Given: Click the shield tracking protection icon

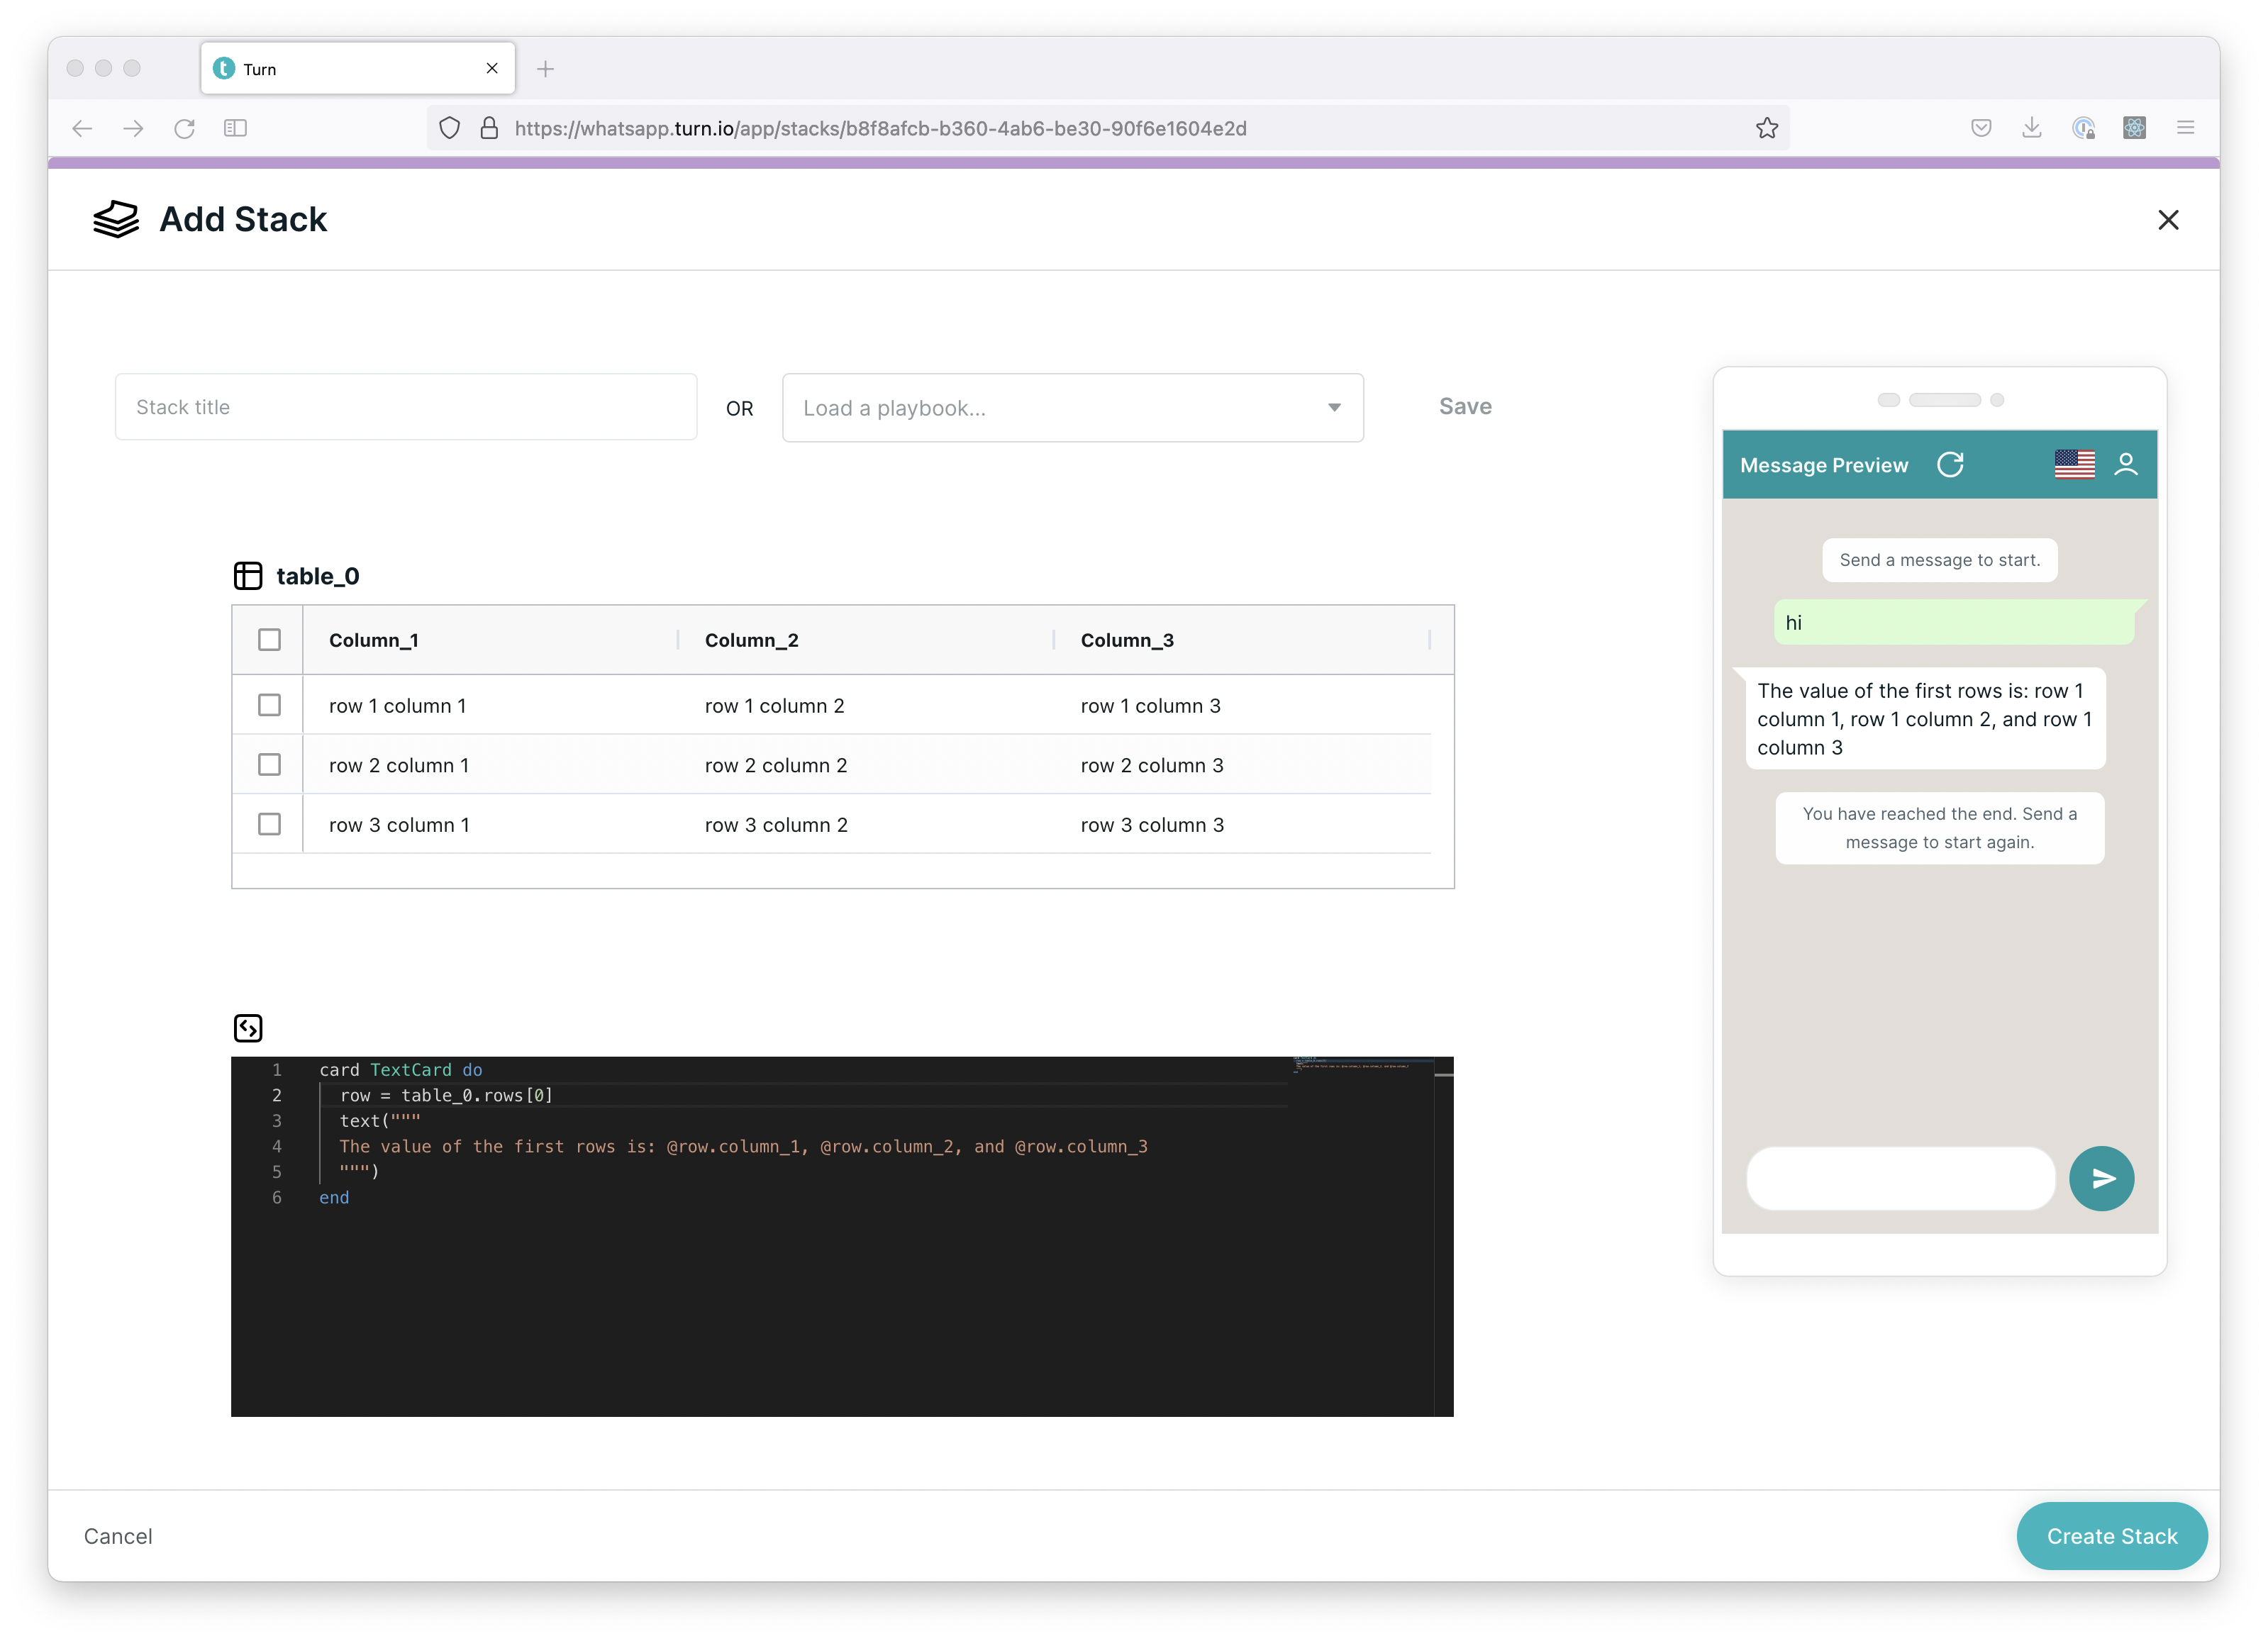Looking at the screenshot, I should pyautogui.click(x=450, y=128).
